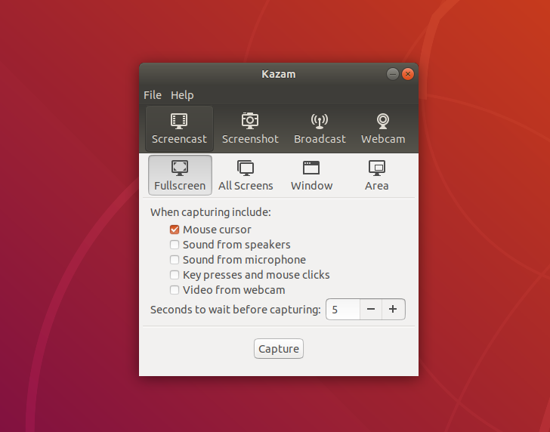Decrease wait seconds with minus button
550x432 pixels.
(x=371, y=310)
